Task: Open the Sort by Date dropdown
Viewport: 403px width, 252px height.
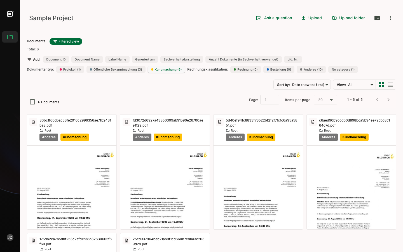Action: (x=302, y=85)
